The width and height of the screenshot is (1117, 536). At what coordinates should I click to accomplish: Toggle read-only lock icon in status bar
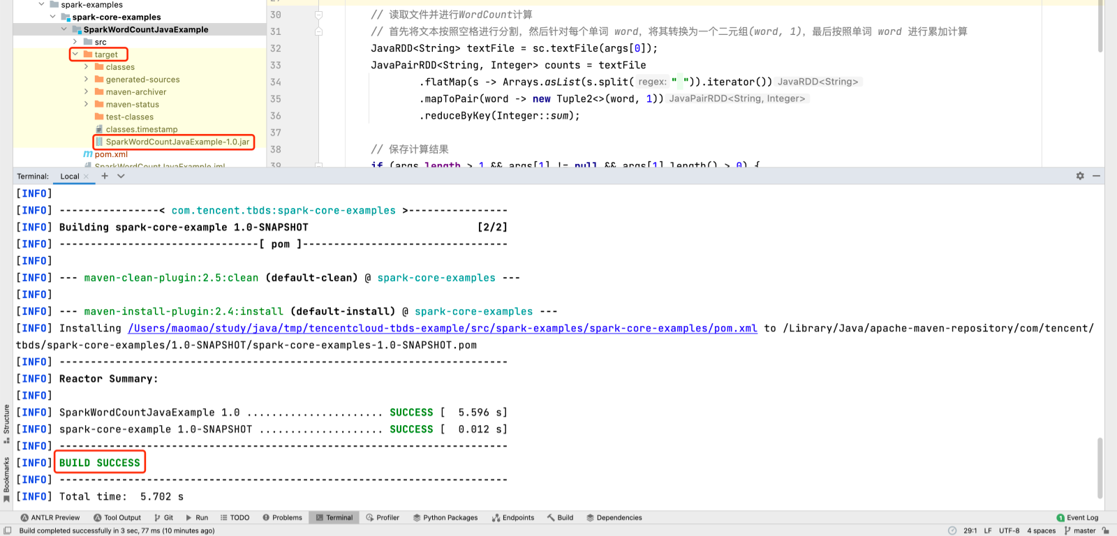(1105, 530)
